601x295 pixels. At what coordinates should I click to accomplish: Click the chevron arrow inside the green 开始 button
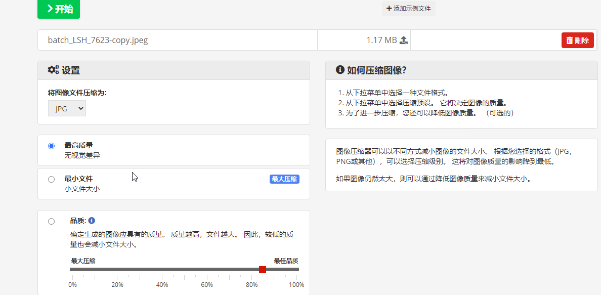pyautogui.click(x=49, y=8)
